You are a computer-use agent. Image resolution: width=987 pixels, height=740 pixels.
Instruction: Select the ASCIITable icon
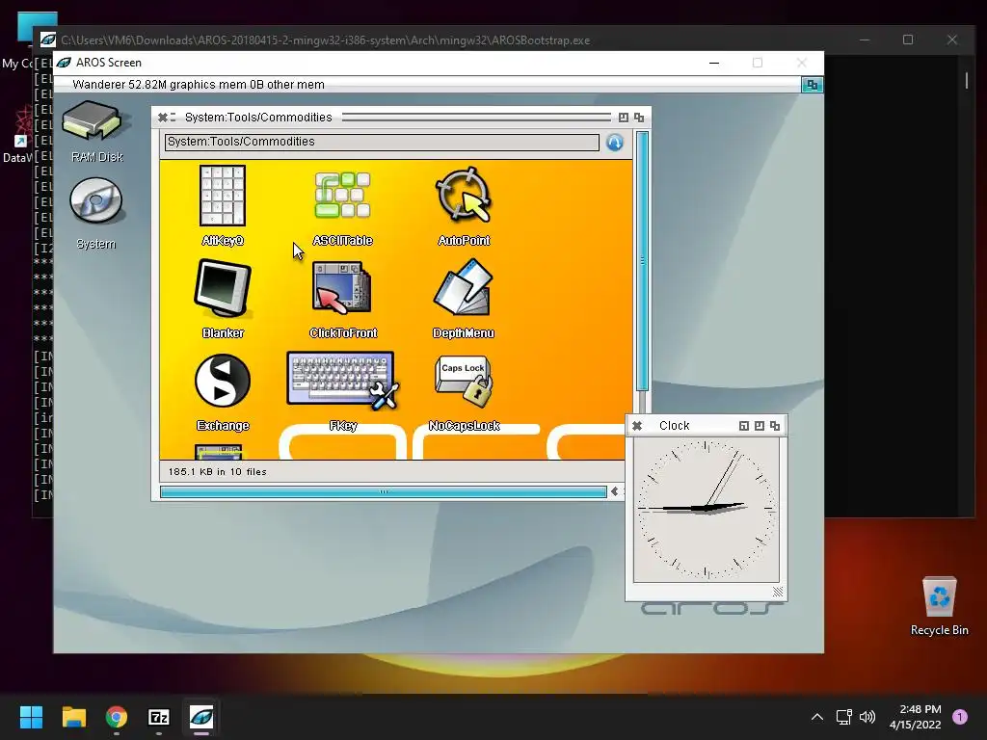point(342,196)
